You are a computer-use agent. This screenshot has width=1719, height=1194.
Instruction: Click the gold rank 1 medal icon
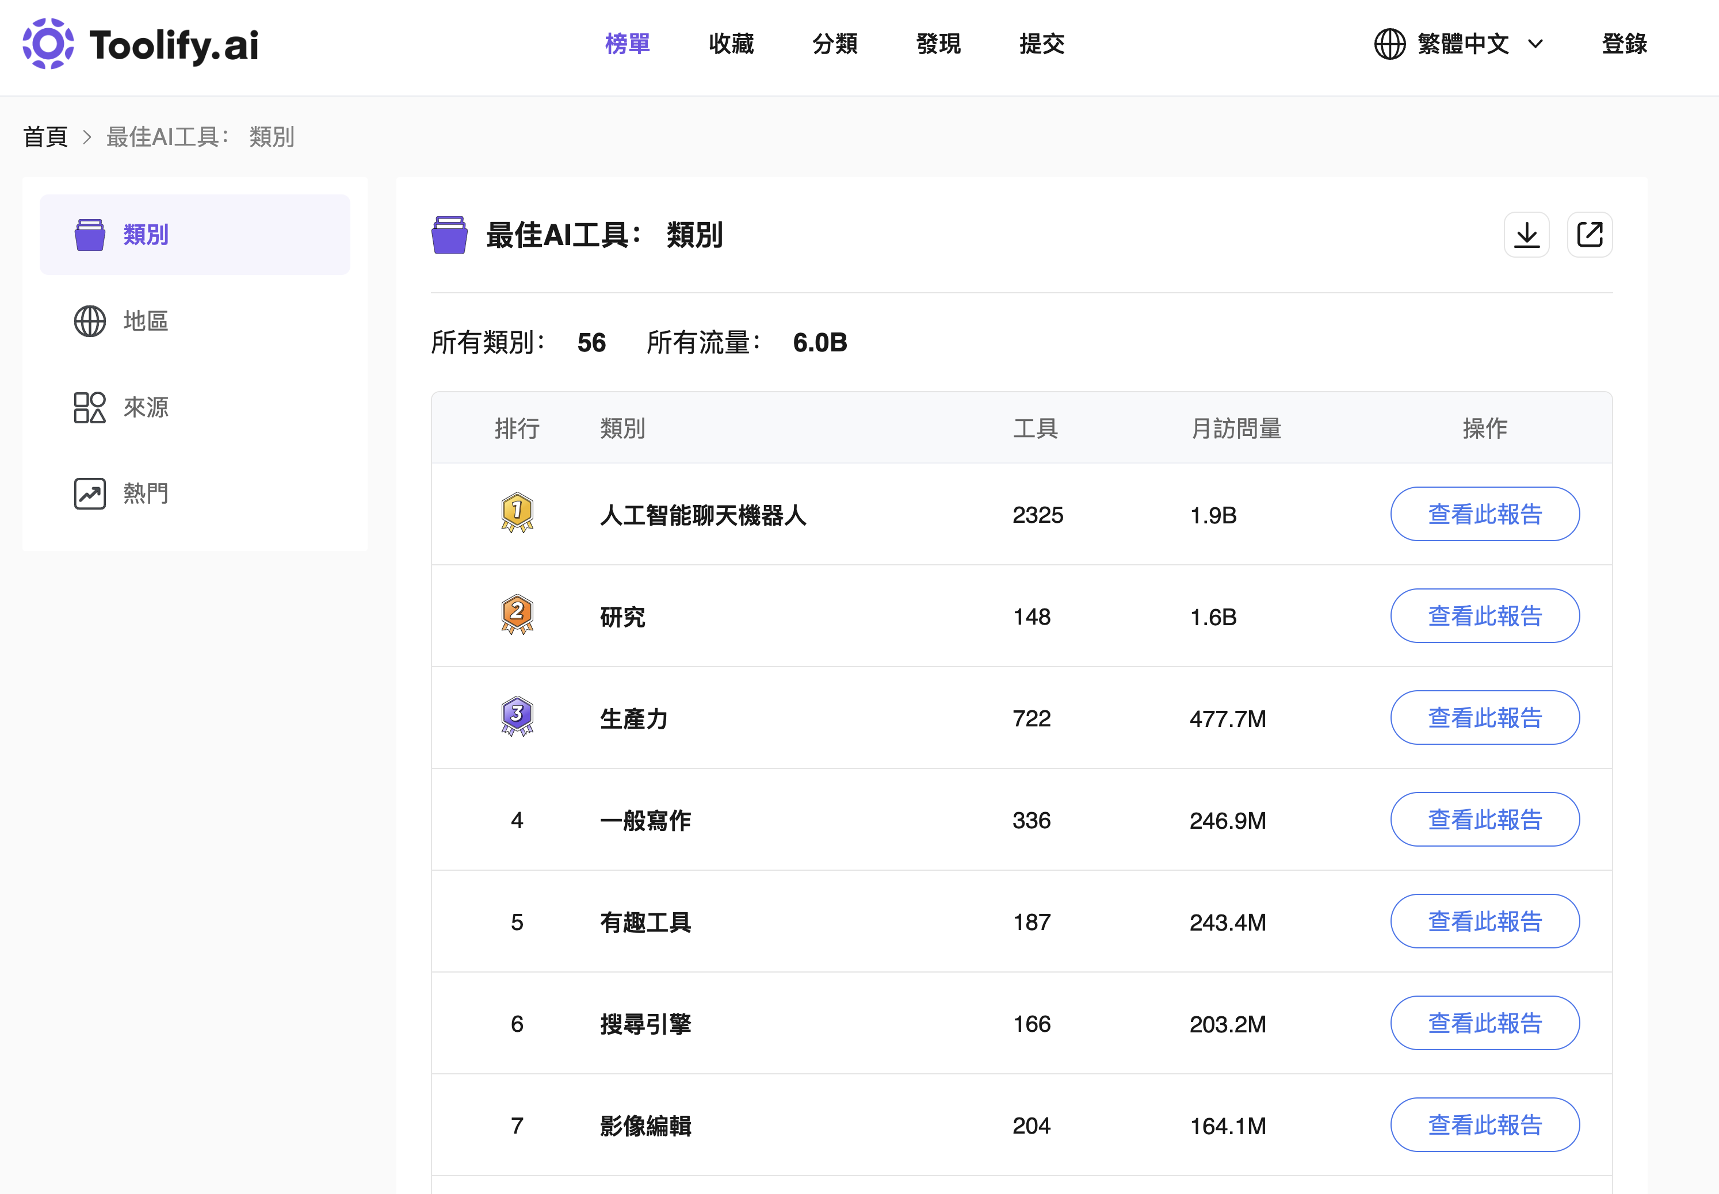[517, 513]
